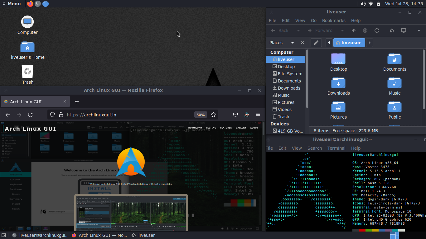The image size is (426, 239).
Task: Show earlier path buttons with the left arrow
Action: [329, 43]
